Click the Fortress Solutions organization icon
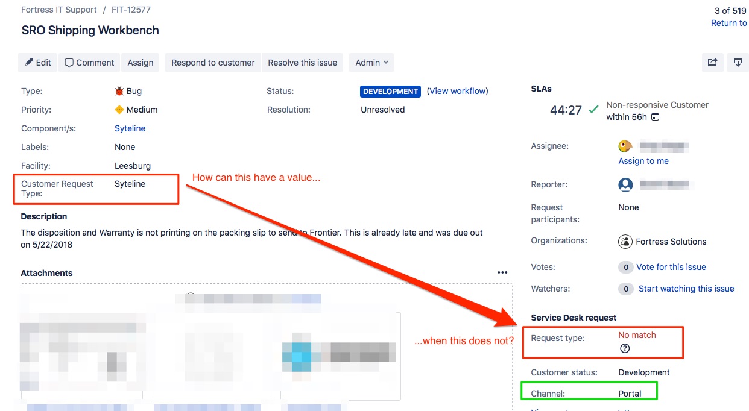The width and height of the screenshot is (749, 411). (x=625, y=242)
